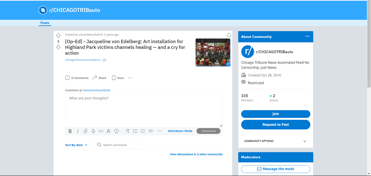Insert a link in comment editor
Image resolution: width=371 pixels, height=176 pixels.
point(85,131)
